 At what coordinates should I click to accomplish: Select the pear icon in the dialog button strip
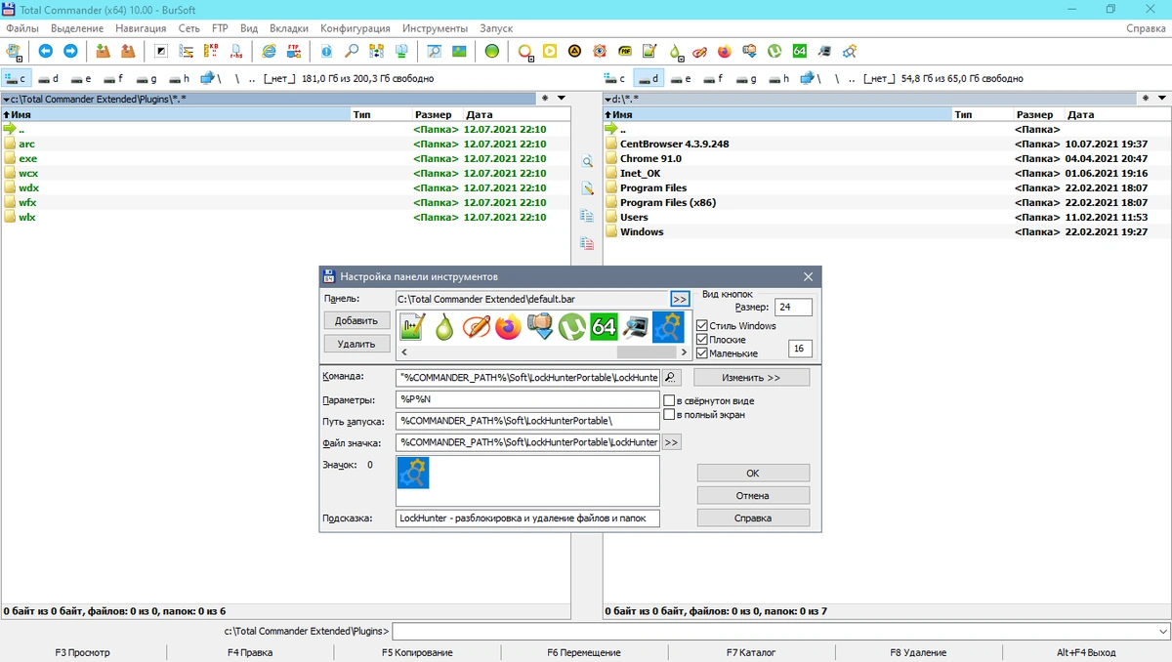(444, 327)
